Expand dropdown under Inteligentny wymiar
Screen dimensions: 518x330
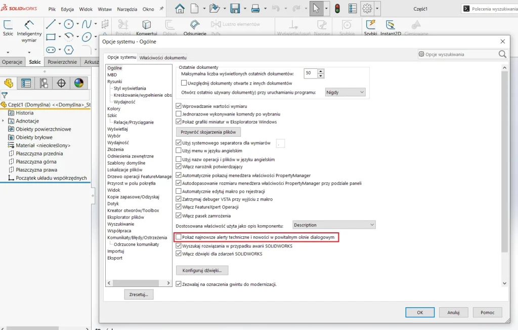point(29,52)
